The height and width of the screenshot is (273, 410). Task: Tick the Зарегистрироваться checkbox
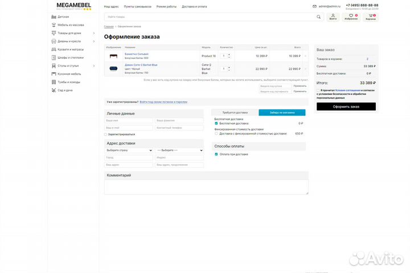(105, 135)
